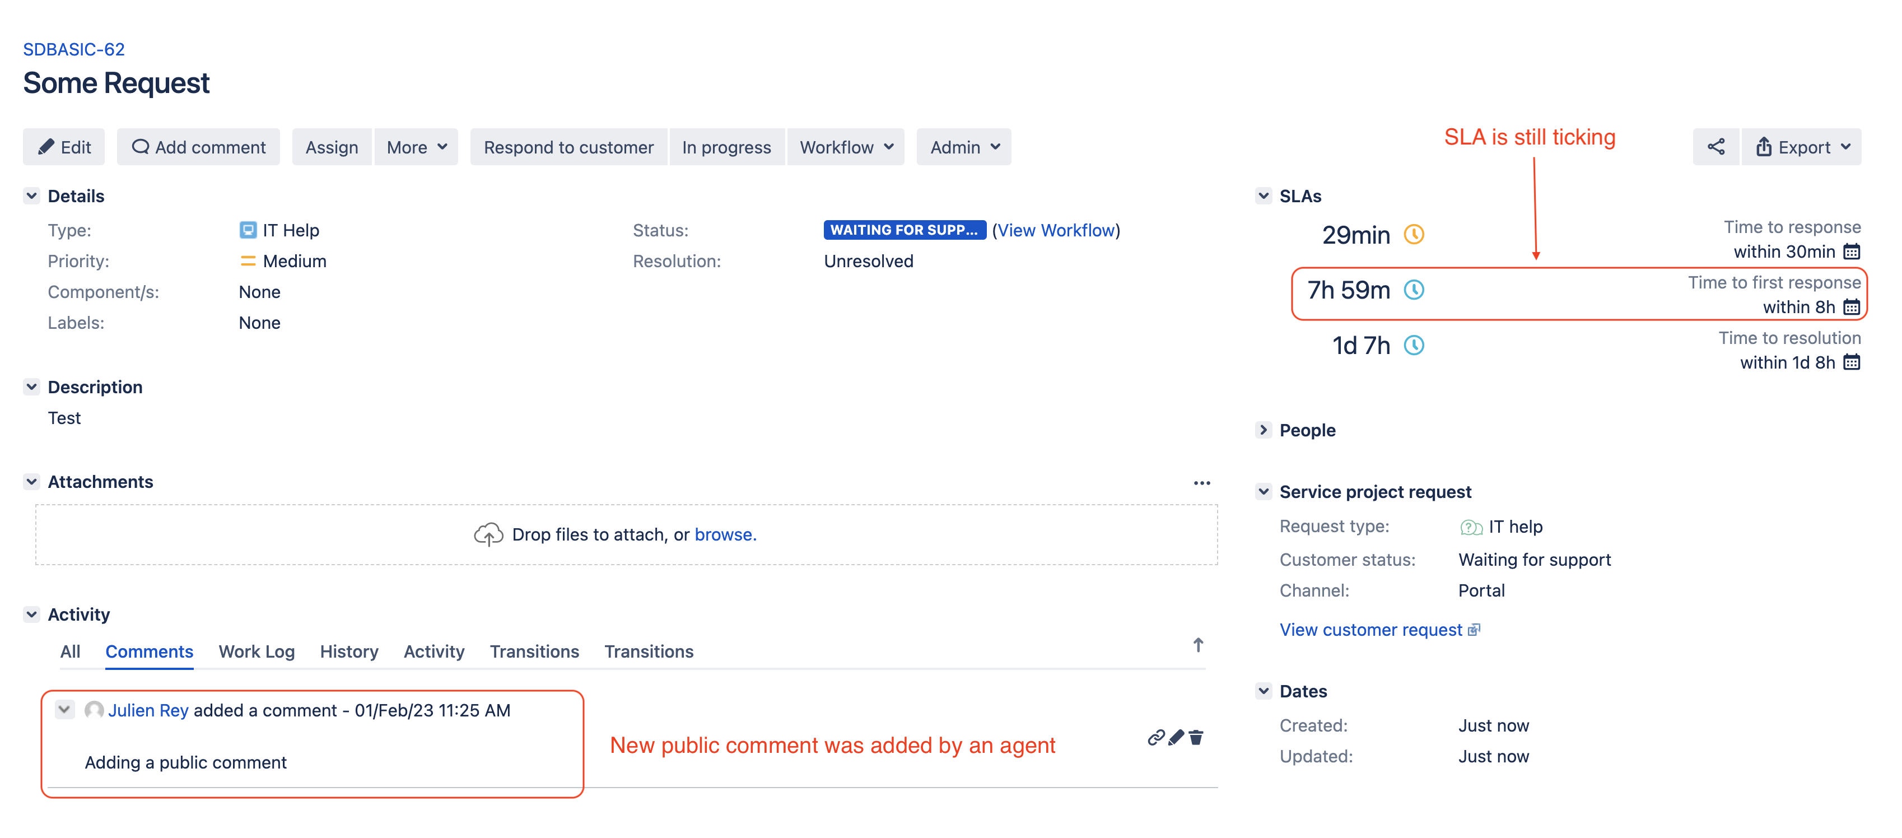Click the pencil icon to edit comment
This screenshot has height=838, width=1902.
pos(1176,738)
